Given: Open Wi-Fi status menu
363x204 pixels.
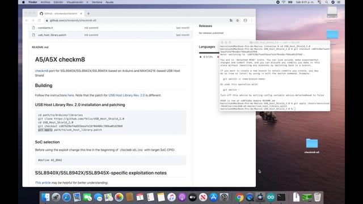Looking at the screenshot, I should (x=284, y=2).
